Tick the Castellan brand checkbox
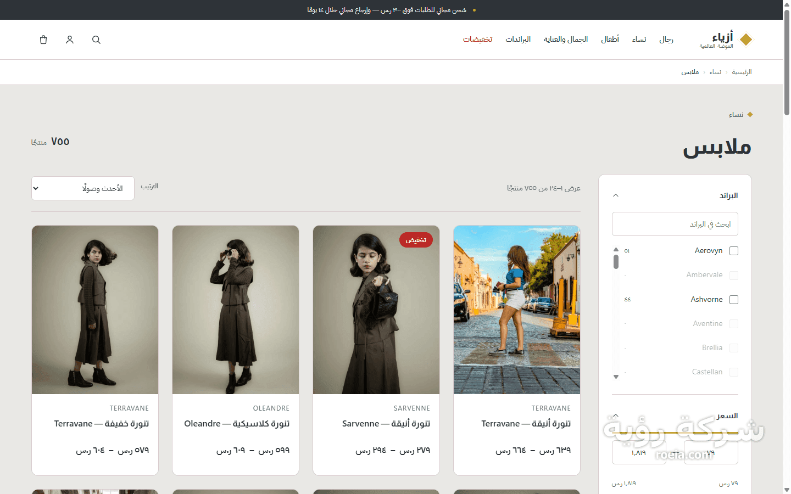Screen dimensions: 791x494 pyautogui.click(x=734, y=372)
